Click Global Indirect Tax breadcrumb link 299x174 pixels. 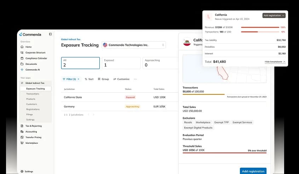(71, 39)
